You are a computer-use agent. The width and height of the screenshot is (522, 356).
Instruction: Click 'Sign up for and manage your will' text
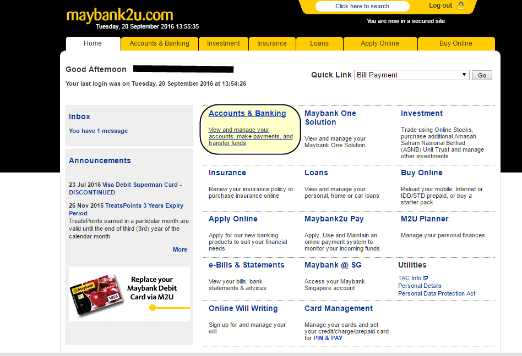point(247,328)
